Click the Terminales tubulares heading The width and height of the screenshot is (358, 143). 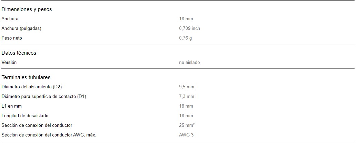coord(26,77)
